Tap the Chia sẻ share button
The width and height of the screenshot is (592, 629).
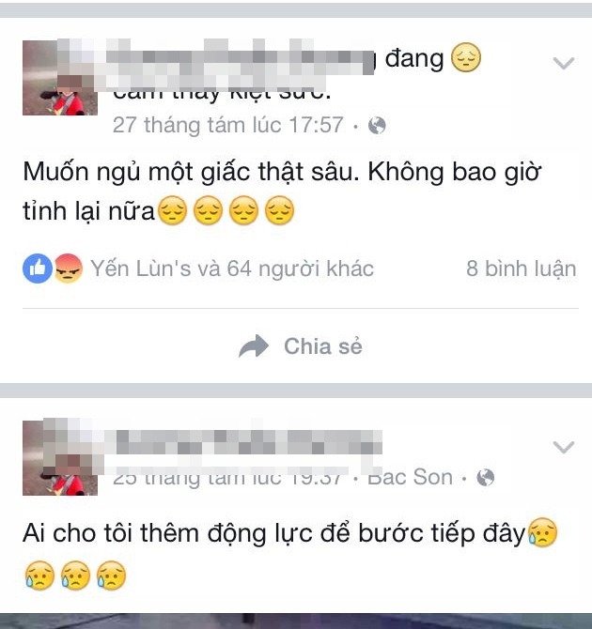pyautogui.click(x=301, y=345)
